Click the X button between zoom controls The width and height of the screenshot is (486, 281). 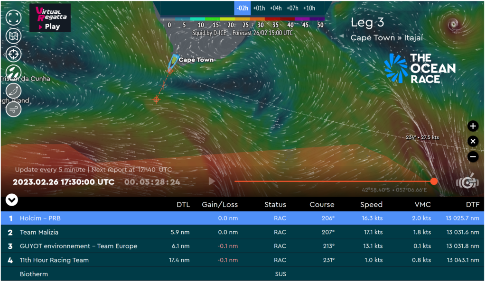point(473,141)
